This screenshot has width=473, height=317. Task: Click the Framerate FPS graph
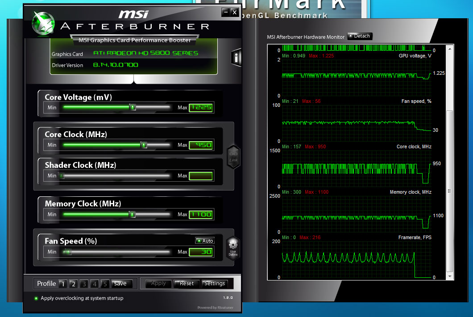tap(357, 260)
